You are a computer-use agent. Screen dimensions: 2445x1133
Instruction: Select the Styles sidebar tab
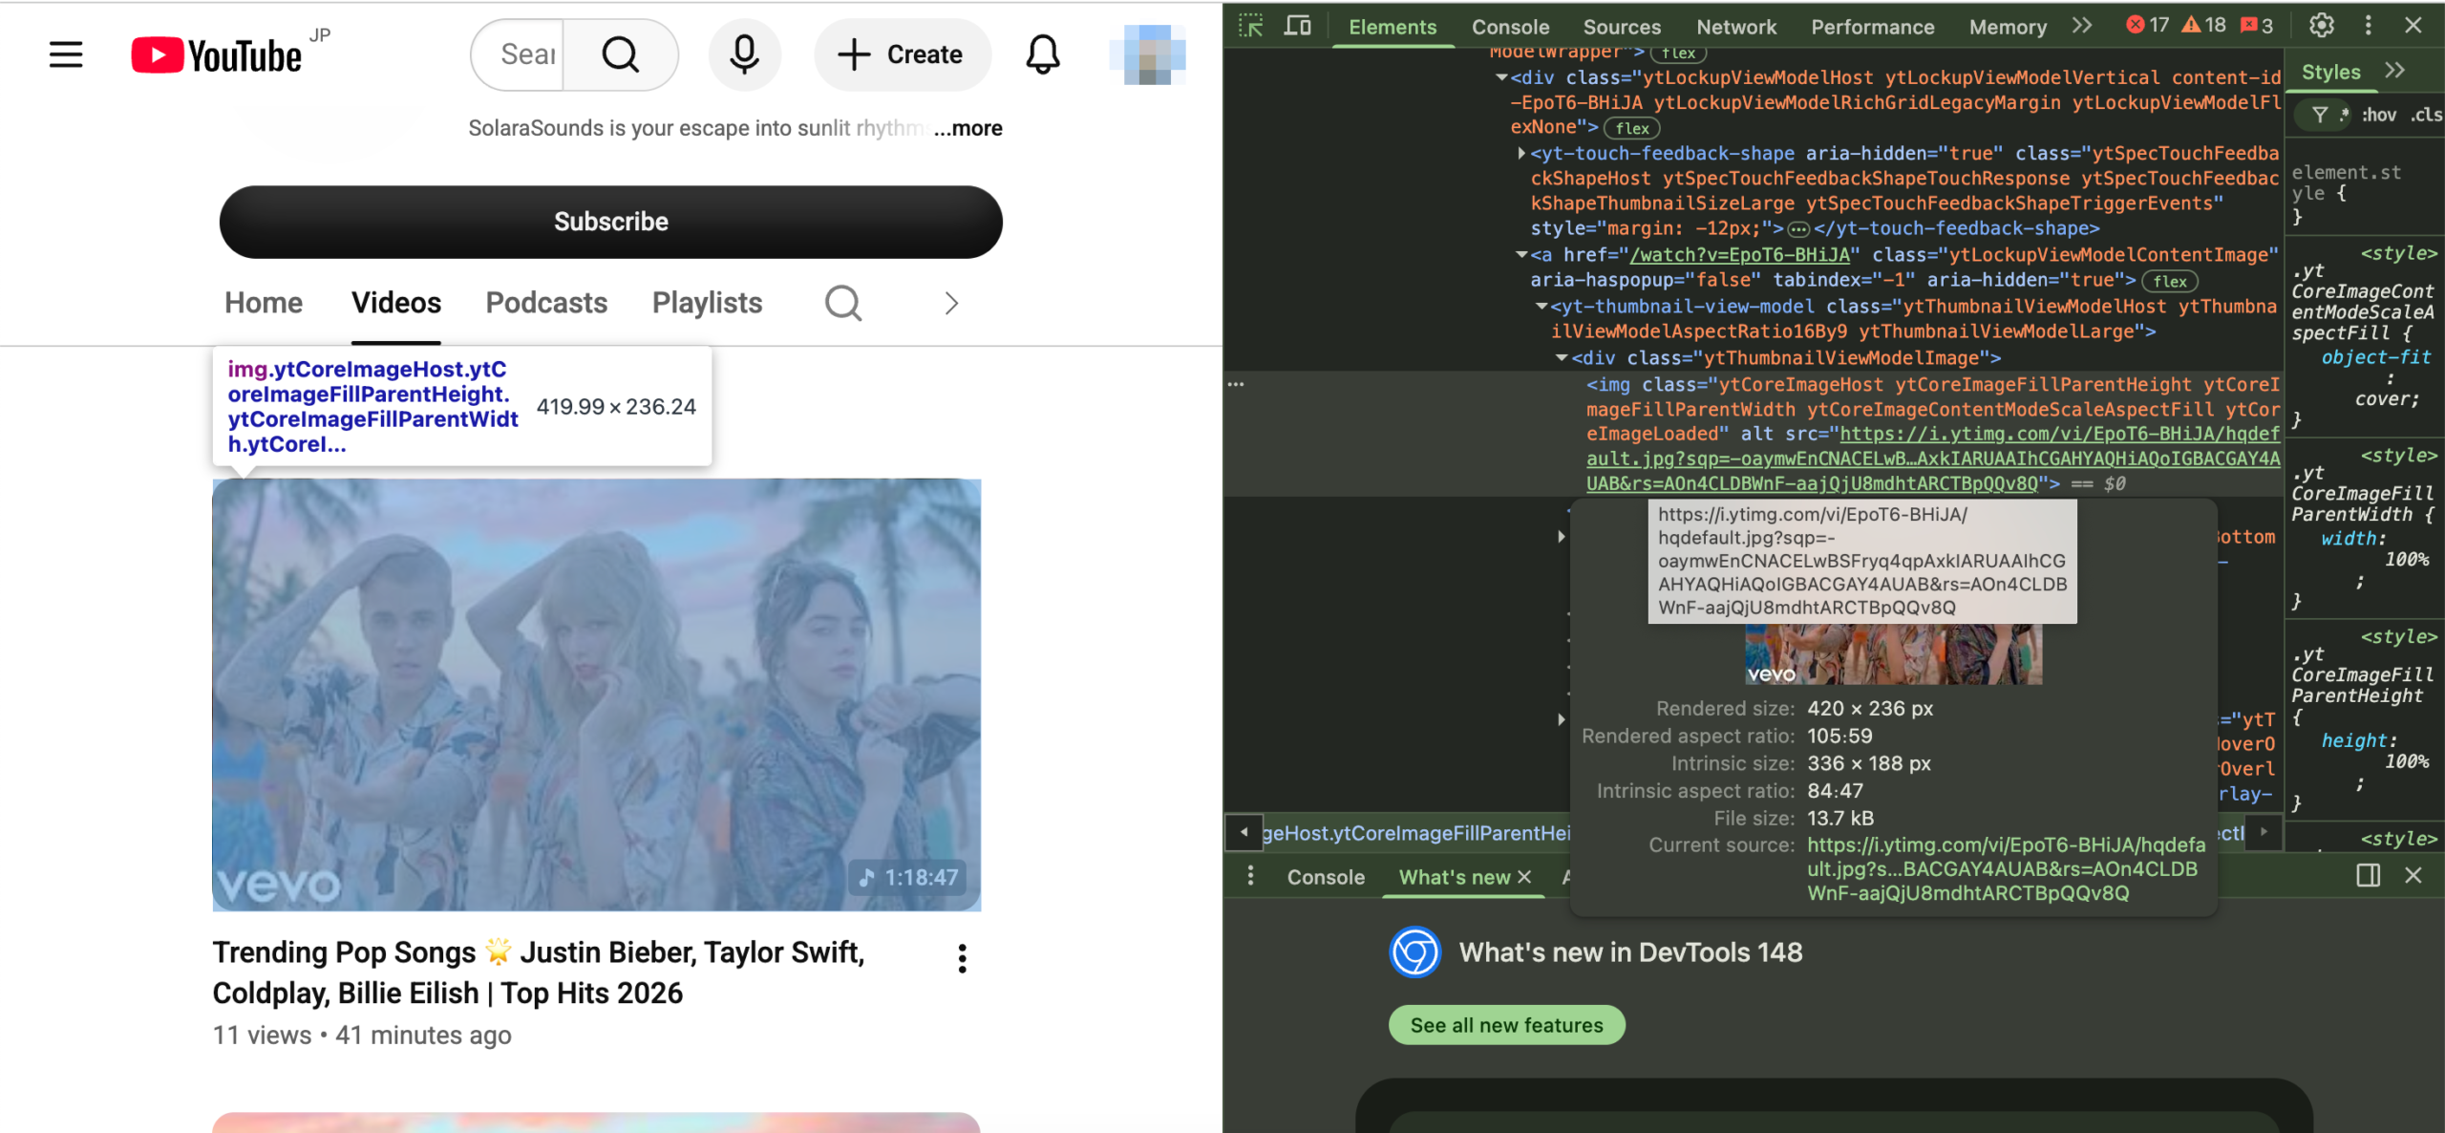coord(2330,72)
